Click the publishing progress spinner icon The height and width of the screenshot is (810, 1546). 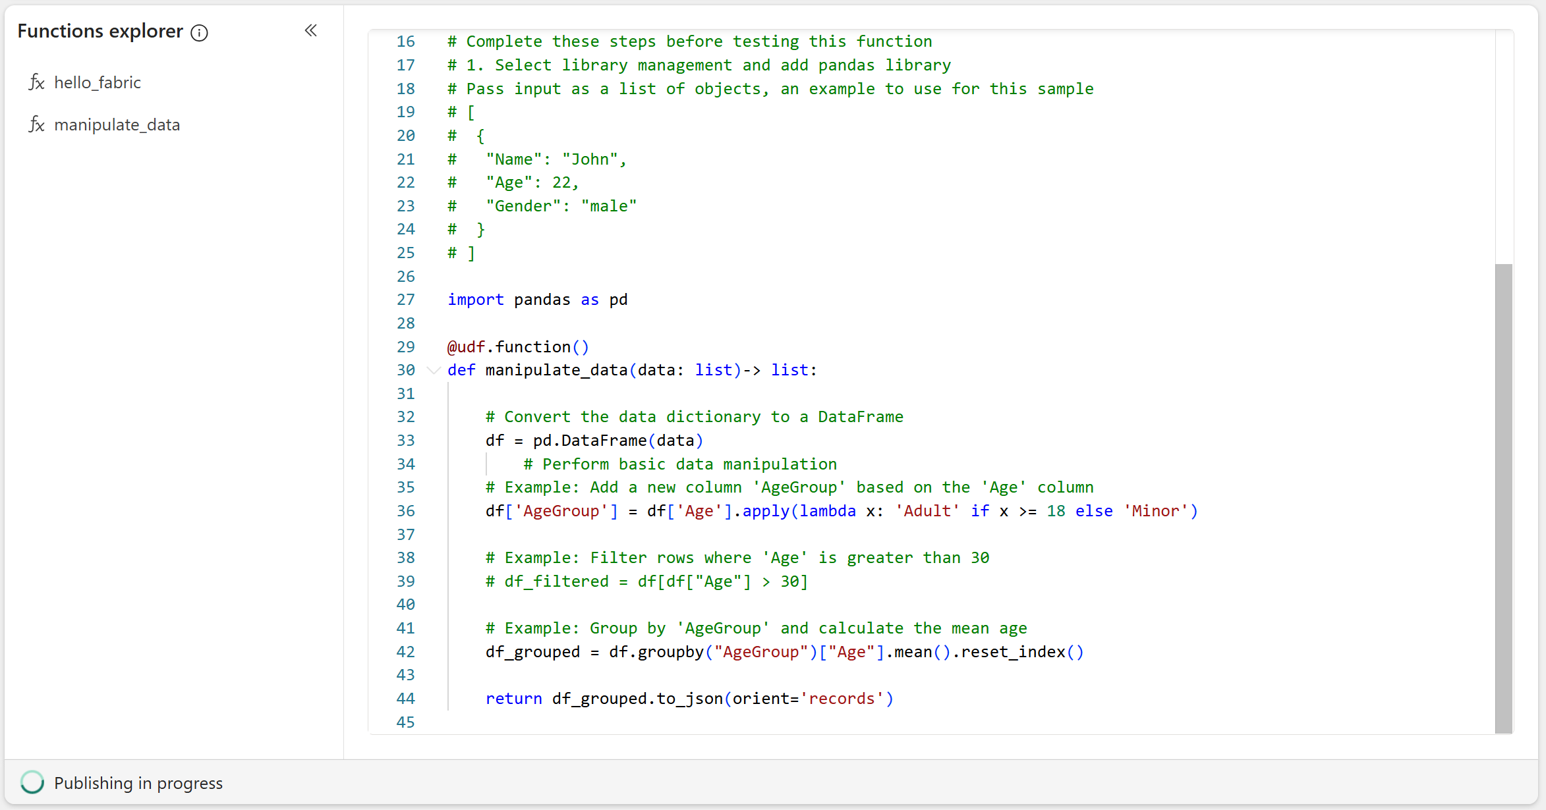pos(32,782)
